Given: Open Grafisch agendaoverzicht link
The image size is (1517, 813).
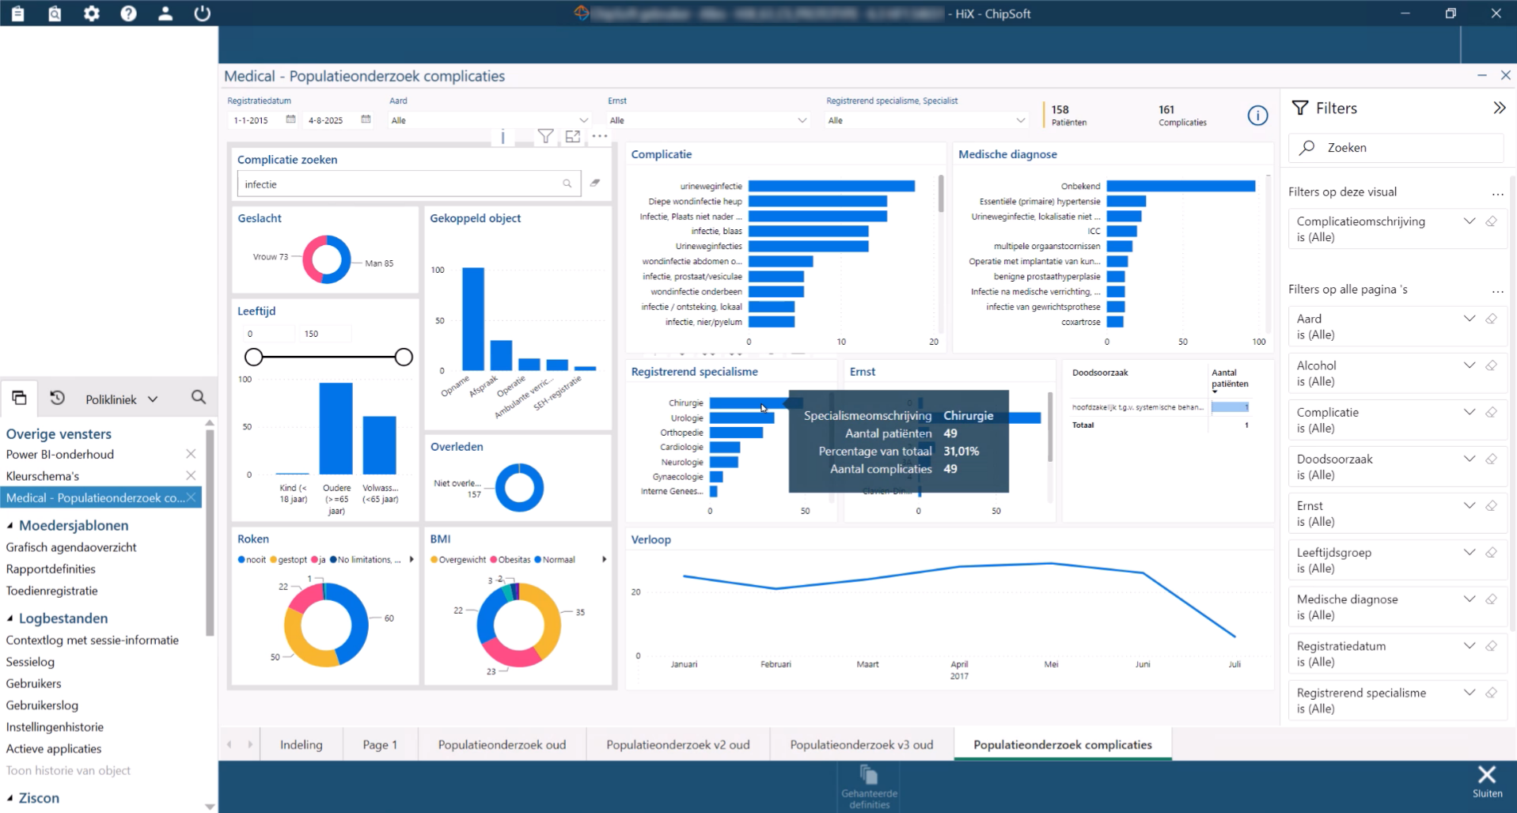Looking at the screenshot, I should pyautogui.click(x=71, y=547).
